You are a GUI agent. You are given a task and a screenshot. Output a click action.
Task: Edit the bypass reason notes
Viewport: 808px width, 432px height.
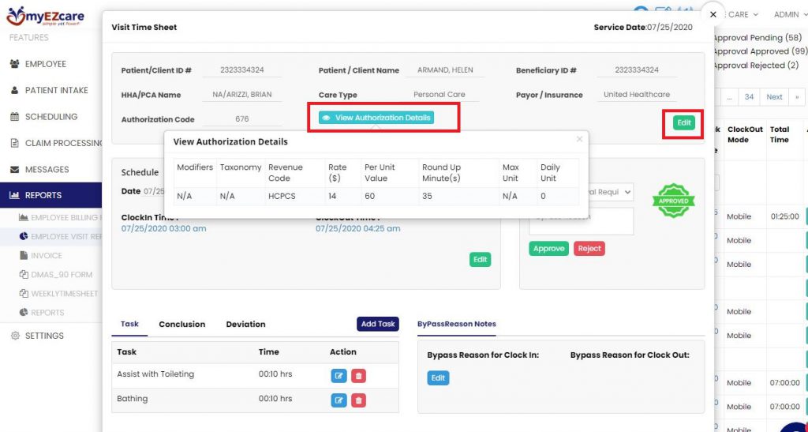[438, 378]
